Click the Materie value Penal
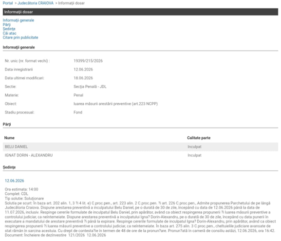Viewport: 281px width, 241px height. [x=78, y=95]
